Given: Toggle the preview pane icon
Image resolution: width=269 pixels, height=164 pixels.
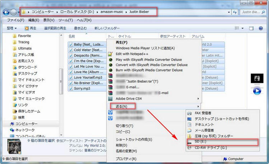Looking at the screenshot, I should click(251, 28).
